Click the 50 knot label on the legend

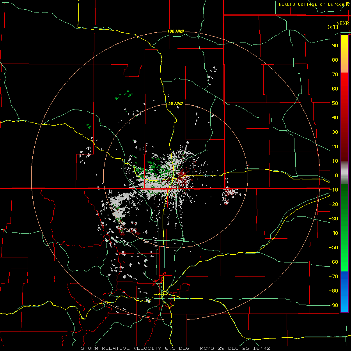pos(335,103)
